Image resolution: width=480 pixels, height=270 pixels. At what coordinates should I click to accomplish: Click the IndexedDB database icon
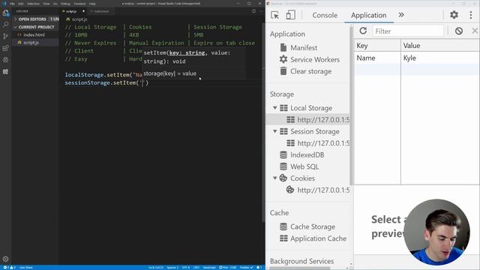[283, 154]
